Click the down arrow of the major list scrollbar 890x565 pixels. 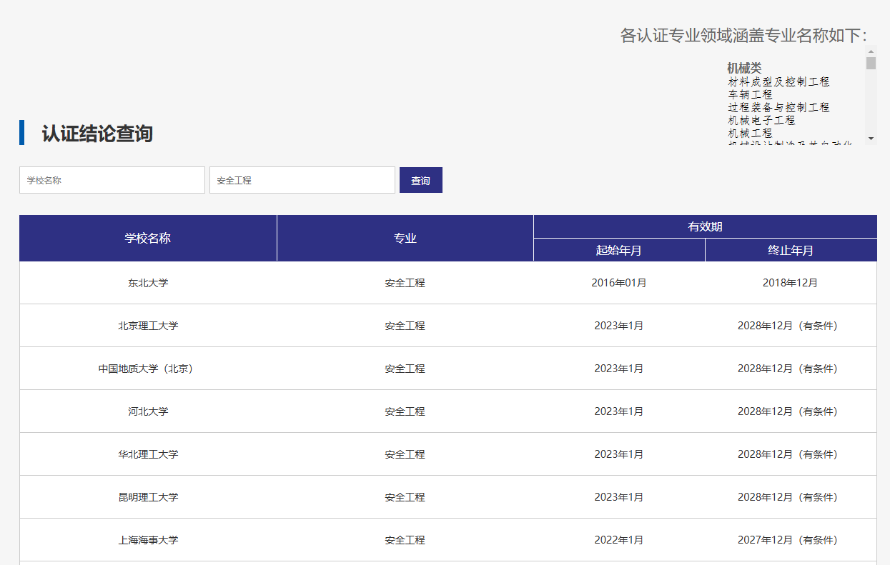(871, 139)
